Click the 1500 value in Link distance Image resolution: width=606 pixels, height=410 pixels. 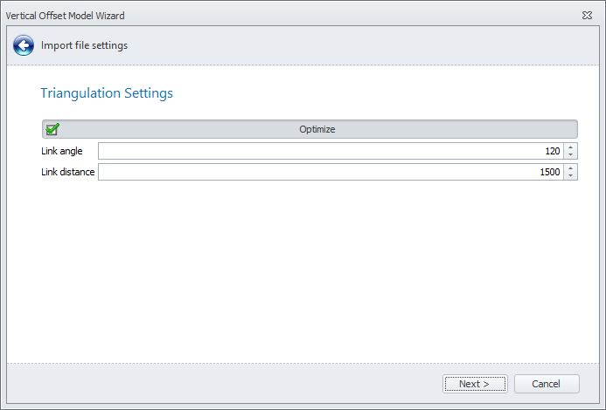tap(549, 172)
